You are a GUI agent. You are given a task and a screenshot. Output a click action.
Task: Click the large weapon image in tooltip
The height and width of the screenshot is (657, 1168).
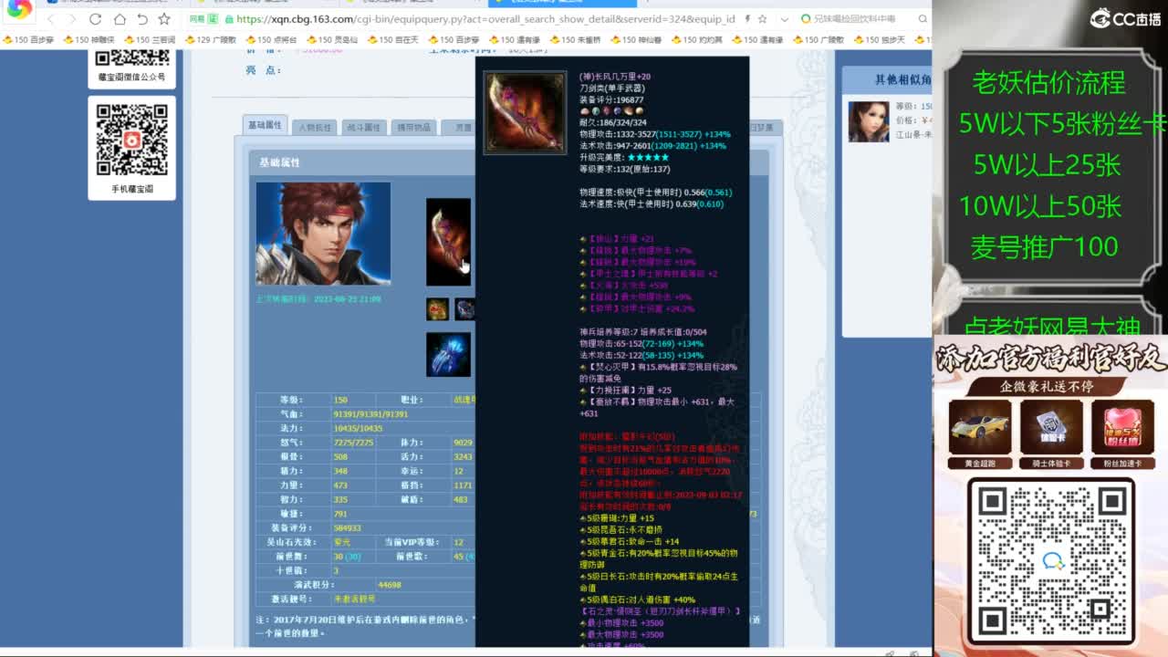[525, 113]
